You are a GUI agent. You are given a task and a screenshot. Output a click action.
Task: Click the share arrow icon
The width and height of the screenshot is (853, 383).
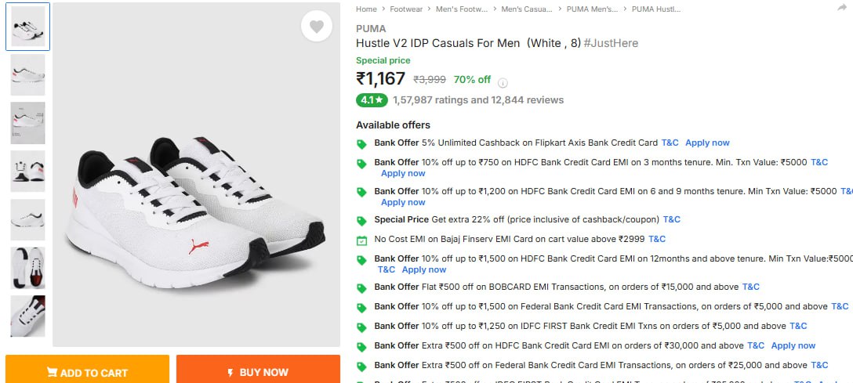tap(842, 8)
